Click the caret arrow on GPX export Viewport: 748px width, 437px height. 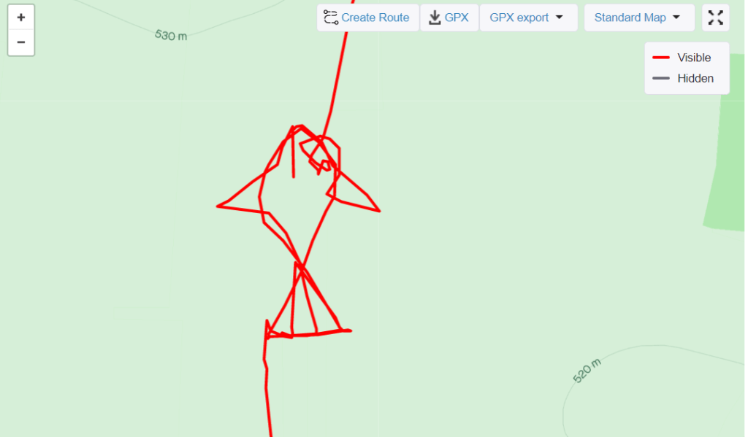pos(560,18)
